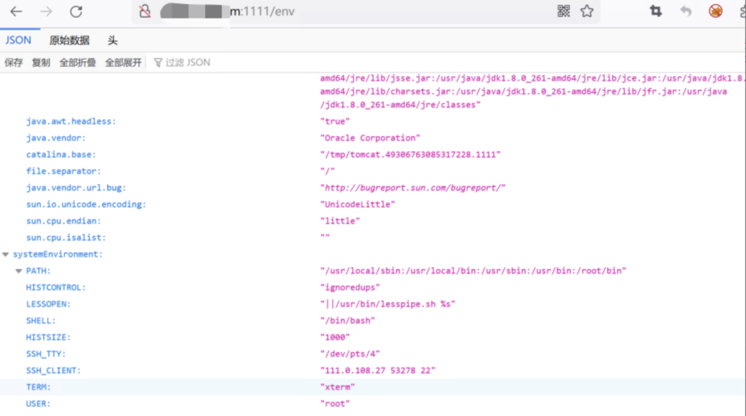
Task: Select the LESSOPEN key
Action: 48,304
